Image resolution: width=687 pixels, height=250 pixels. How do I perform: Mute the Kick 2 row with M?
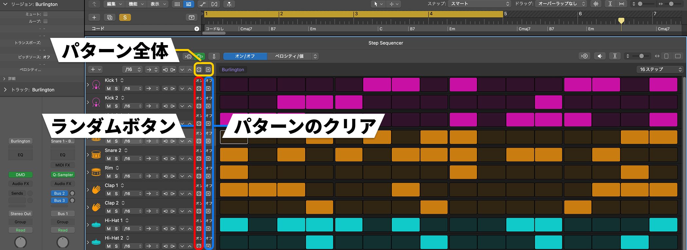tap(109, 106)
